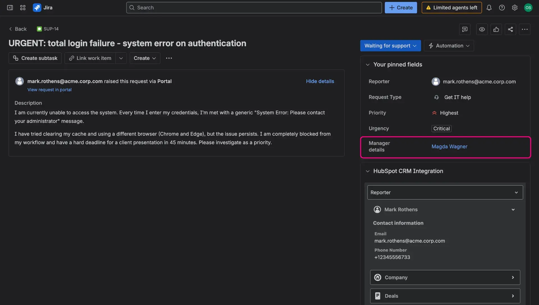Open the Waiting for support status dropdown
This screenshot has height=305, width=539.
coord(390,45)
